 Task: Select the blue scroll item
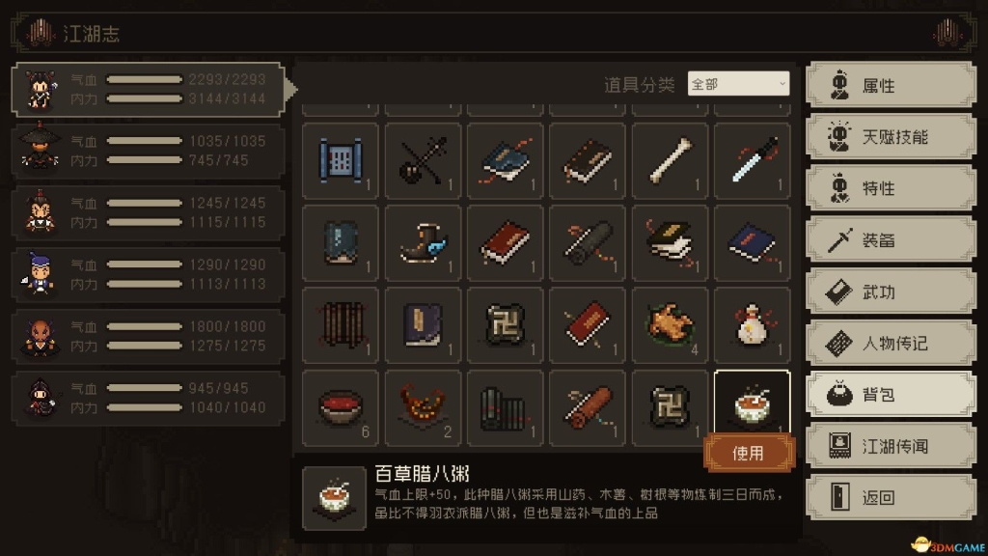coord(341,161)
